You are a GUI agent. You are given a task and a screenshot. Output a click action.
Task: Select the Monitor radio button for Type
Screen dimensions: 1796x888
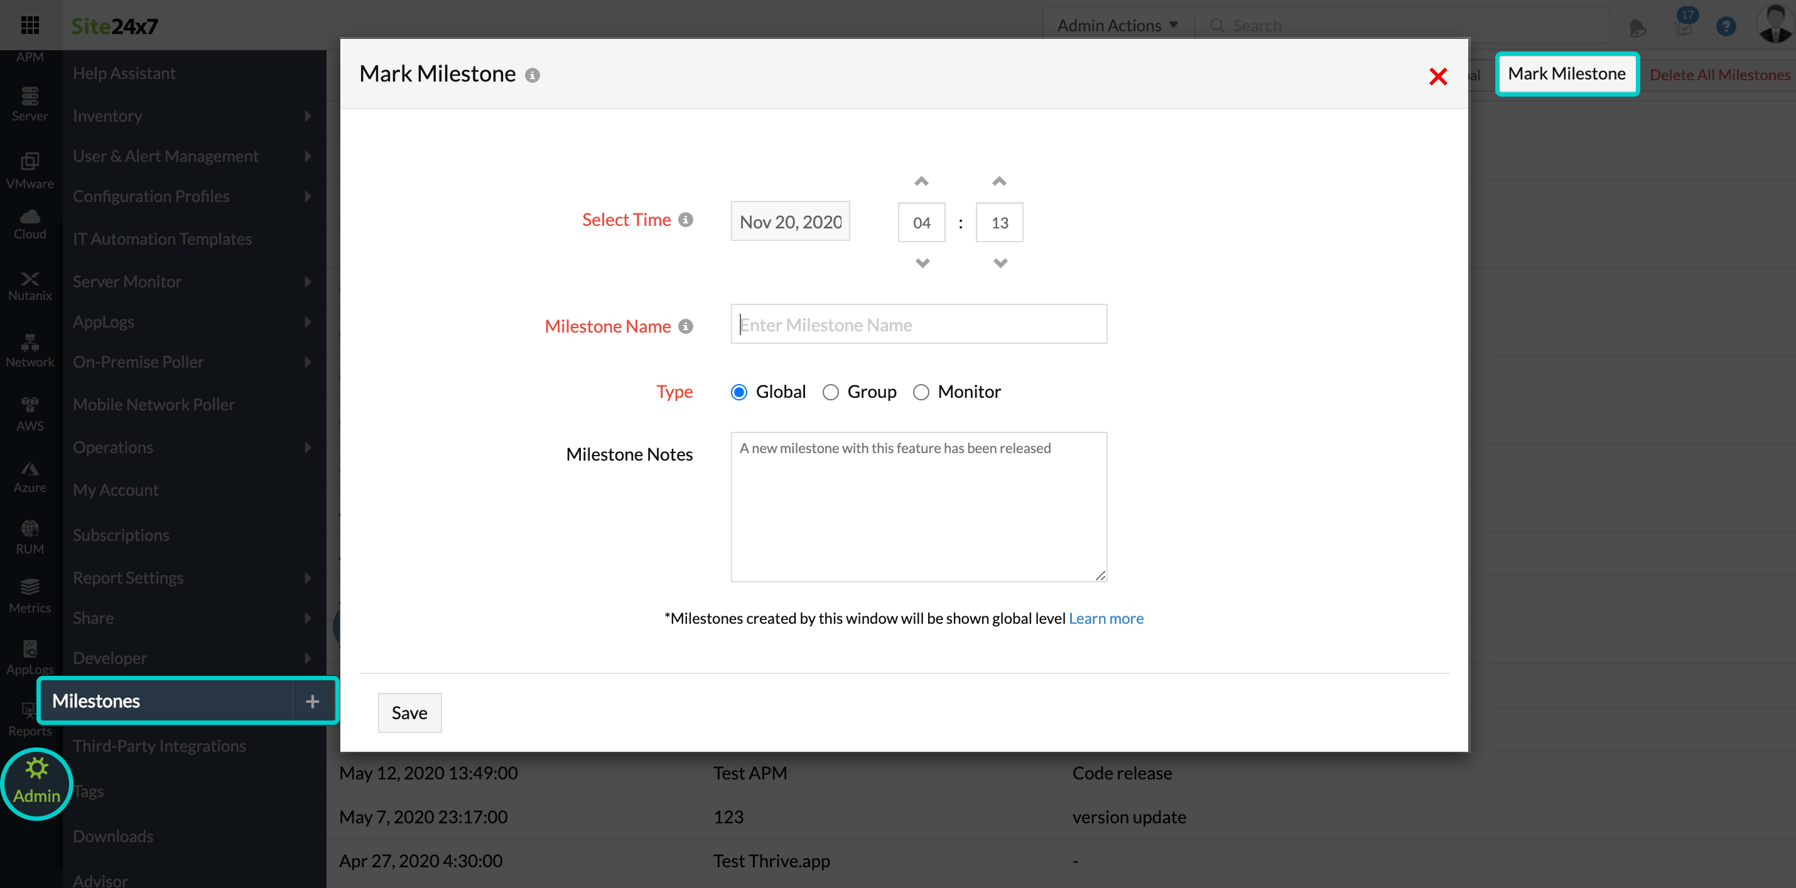tap(922, 392)
